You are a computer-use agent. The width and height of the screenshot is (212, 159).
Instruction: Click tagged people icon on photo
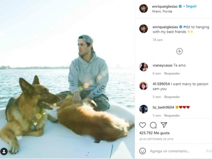(4, 151)
